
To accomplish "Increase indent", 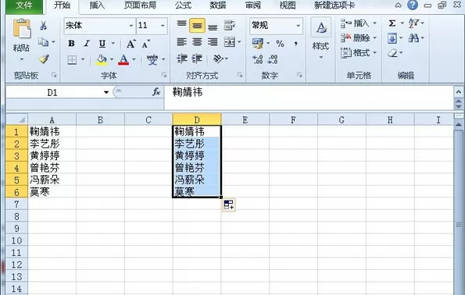I will pyautogui.click(x=197, y=59).
